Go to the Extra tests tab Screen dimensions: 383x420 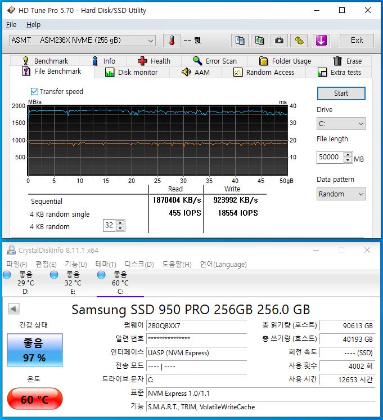pyautogui.click(x=339, y=72)
